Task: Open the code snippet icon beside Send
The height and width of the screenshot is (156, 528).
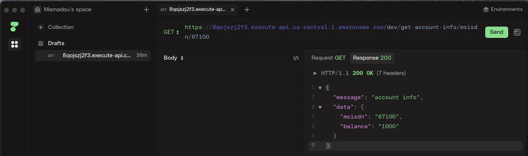Action: point(517,32)
